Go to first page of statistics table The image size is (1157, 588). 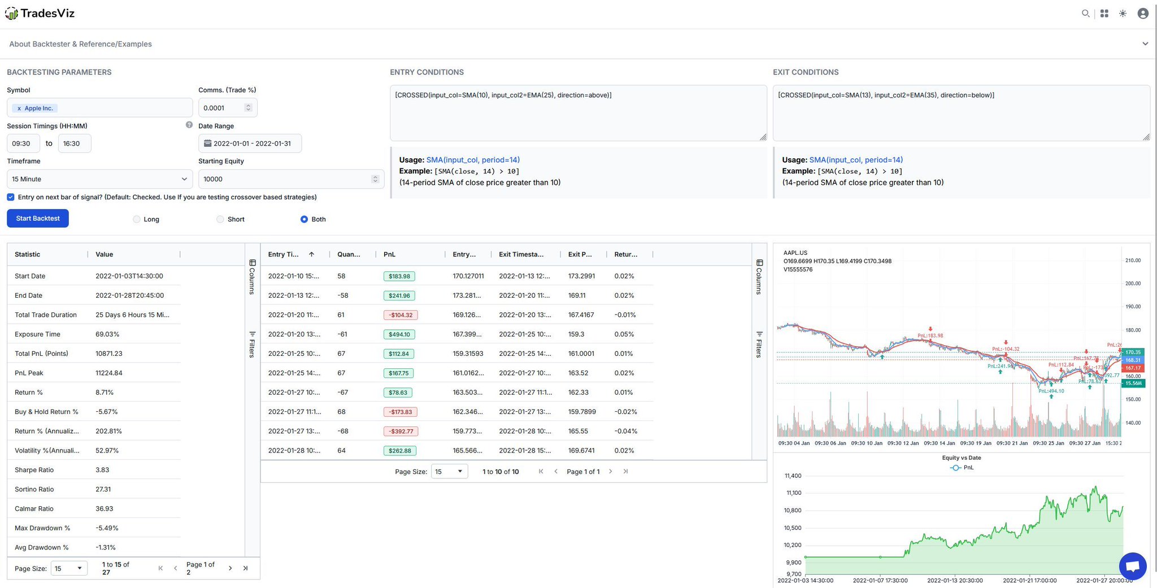[160, 568]
